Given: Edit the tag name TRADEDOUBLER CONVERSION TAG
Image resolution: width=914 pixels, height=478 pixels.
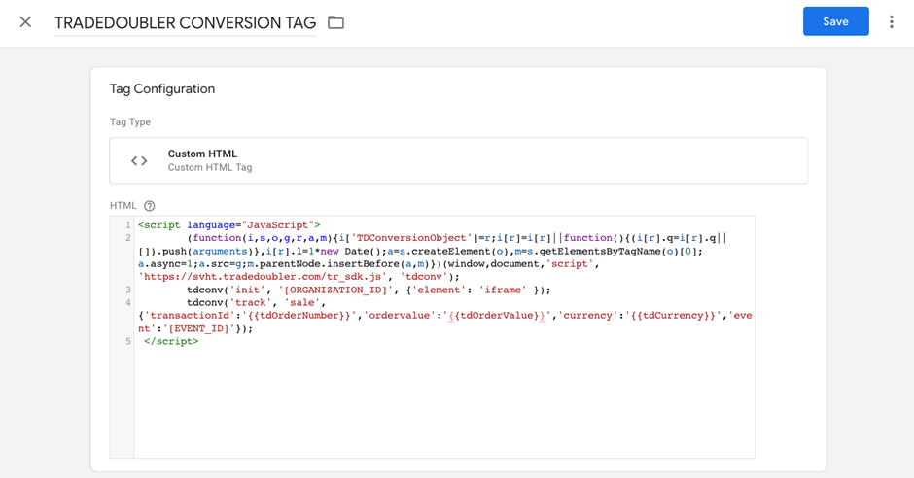Looking at the screenshot, I should coord(186,22).
